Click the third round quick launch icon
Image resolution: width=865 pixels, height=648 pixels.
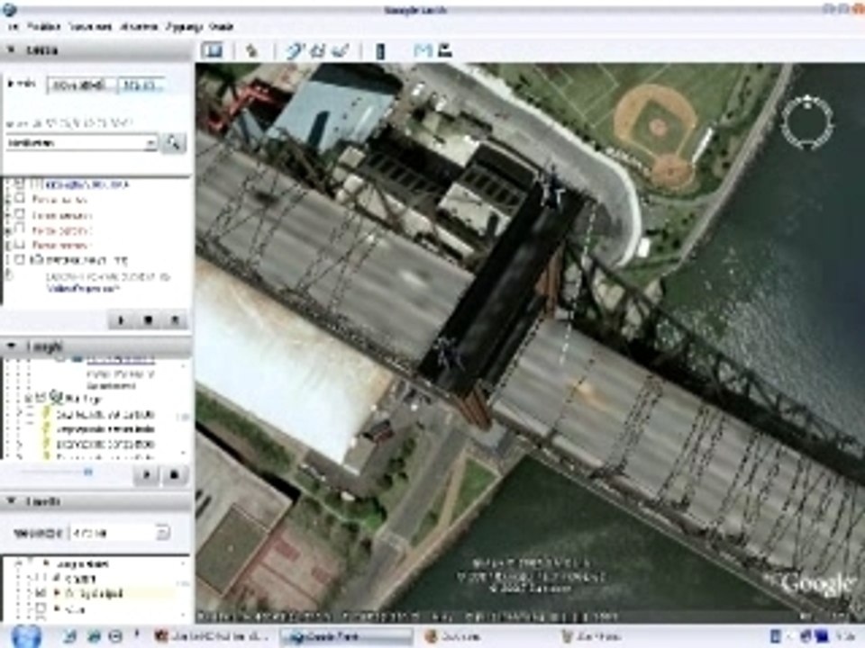point(114,637)
